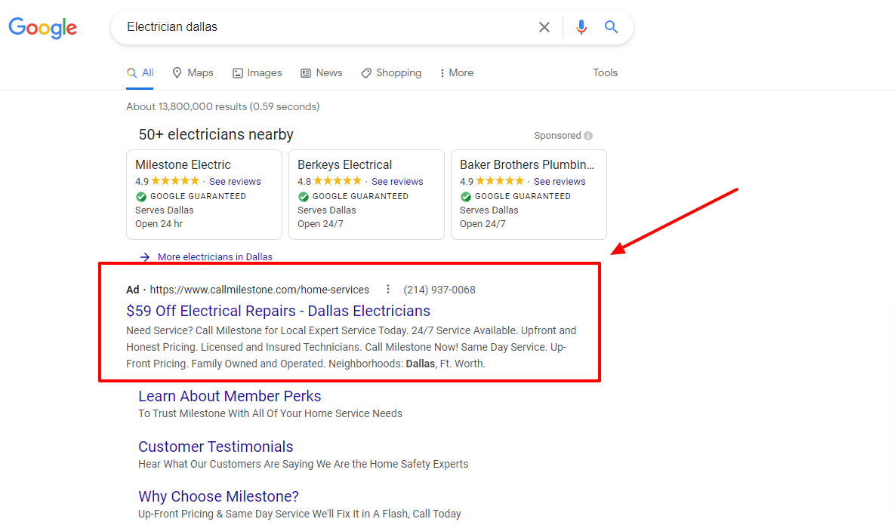Open the $59 Off Electrical Repairs ad headline
This screenshot has width=894, height=528.
pyautogui.click(x=278, y=311)
